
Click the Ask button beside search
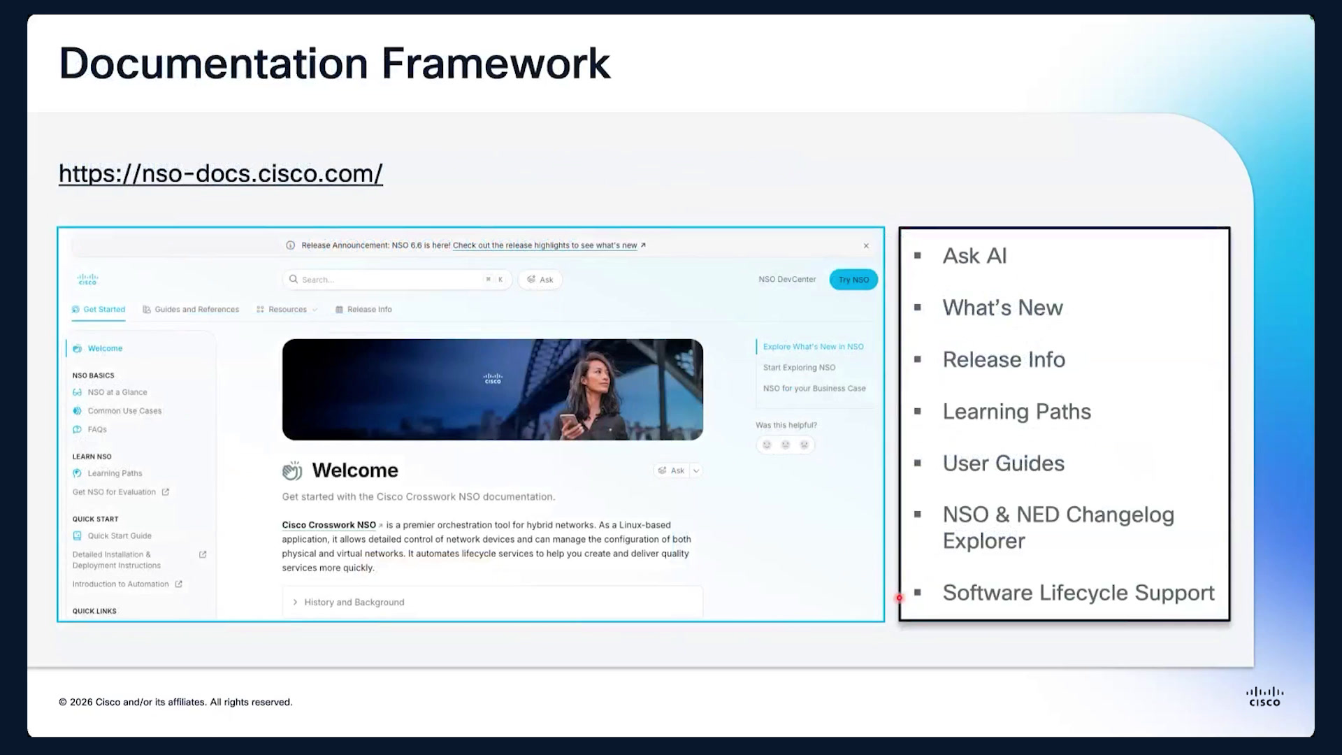click(540, 280)
